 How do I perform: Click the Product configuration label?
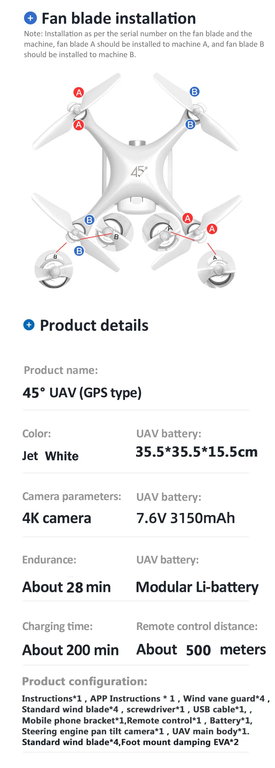pos(85,681)
